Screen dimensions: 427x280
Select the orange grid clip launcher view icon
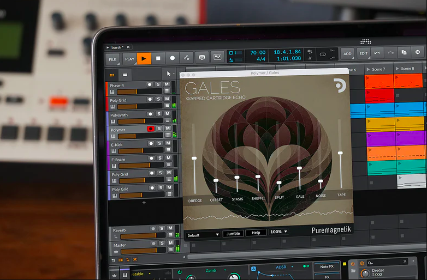111,75
